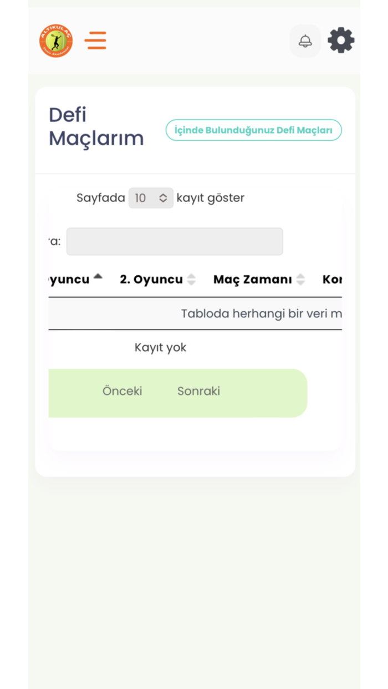
Task: Select the Oyuncu table header
Action: coord(70,279)
